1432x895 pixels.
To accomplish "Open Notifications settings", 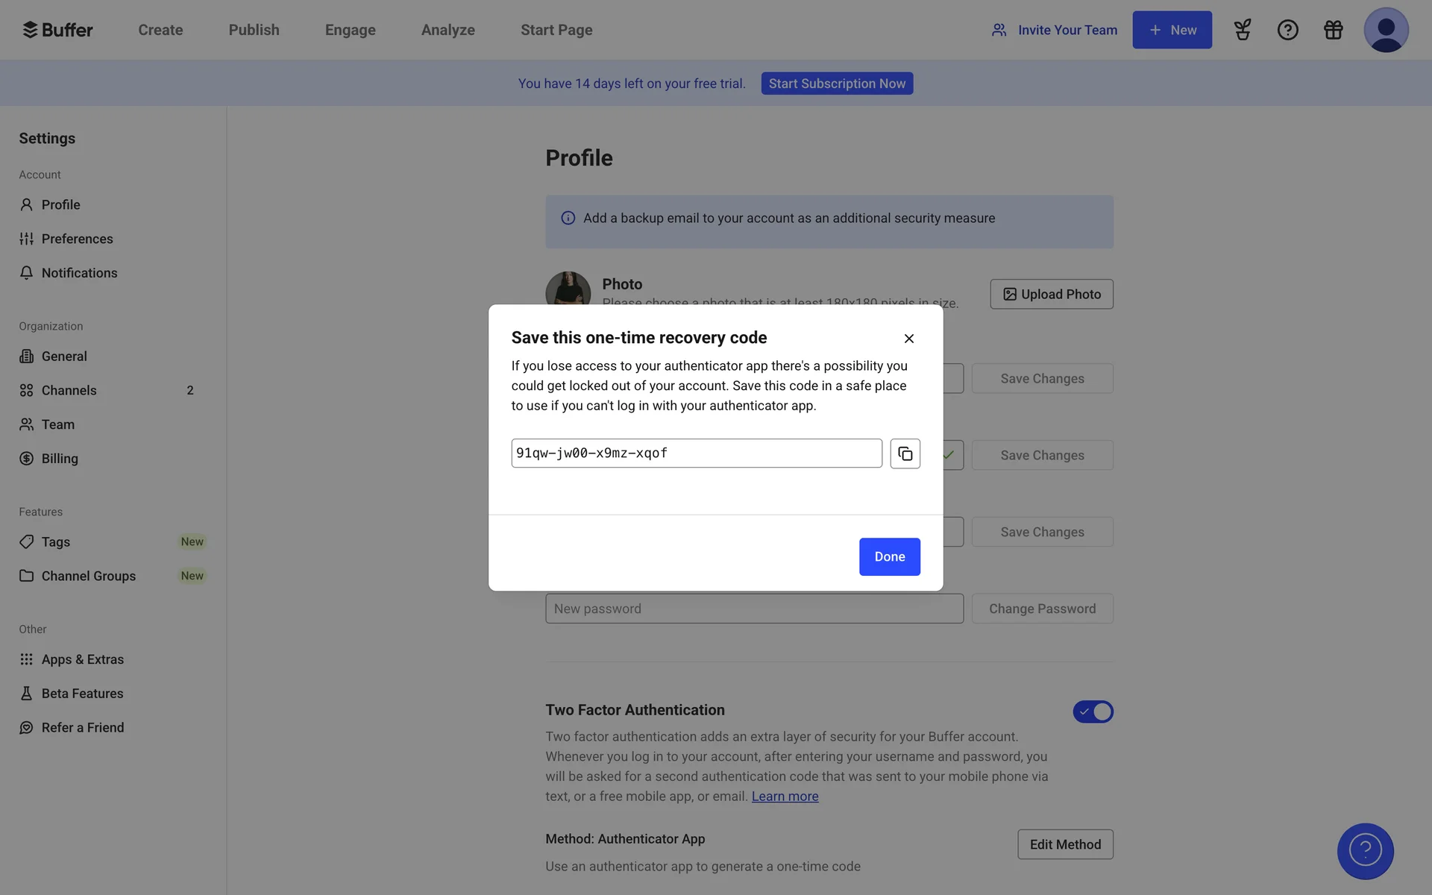I will (79, 273).
